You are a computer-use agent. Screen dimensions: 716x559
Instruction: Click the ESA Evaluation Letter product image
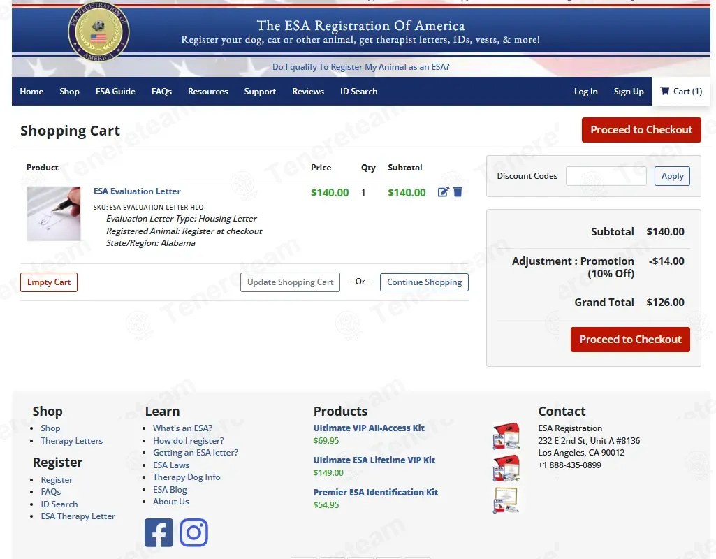click(x=53, y=214)
